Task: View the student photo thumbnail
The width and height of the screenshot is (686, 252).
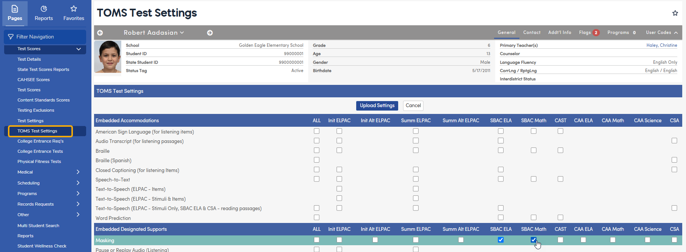Action: pos(108,57)
